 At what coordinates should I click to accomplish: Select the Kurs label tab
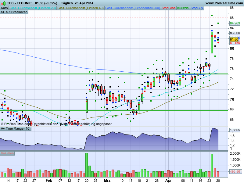click(x=4, y=8)
